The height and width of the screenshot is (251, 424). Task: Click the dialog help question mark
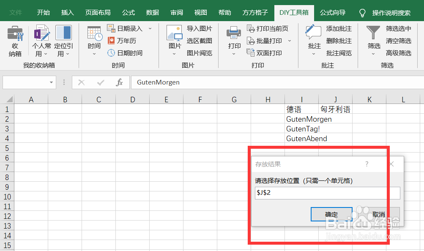pos(367,164)
